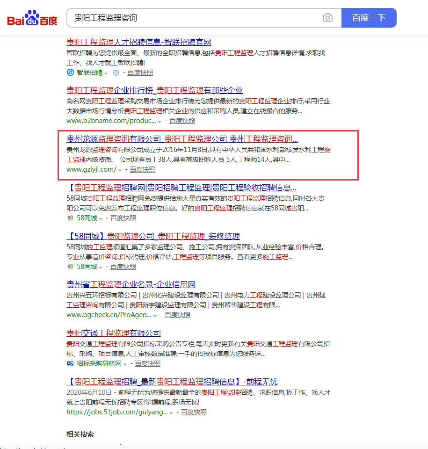The height and width of the screenshot is (449, 428).
Task: Click inside the search input field
Action: click(187, 17)
